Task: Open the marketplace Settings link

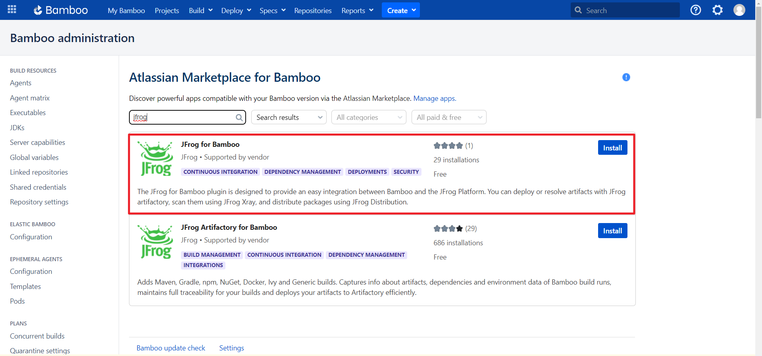Action: point(232,348)
